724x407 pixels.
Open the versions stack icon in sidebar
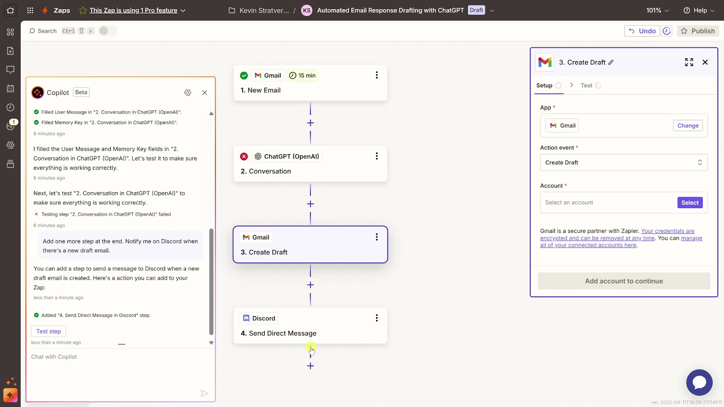[x=10, y=164]
